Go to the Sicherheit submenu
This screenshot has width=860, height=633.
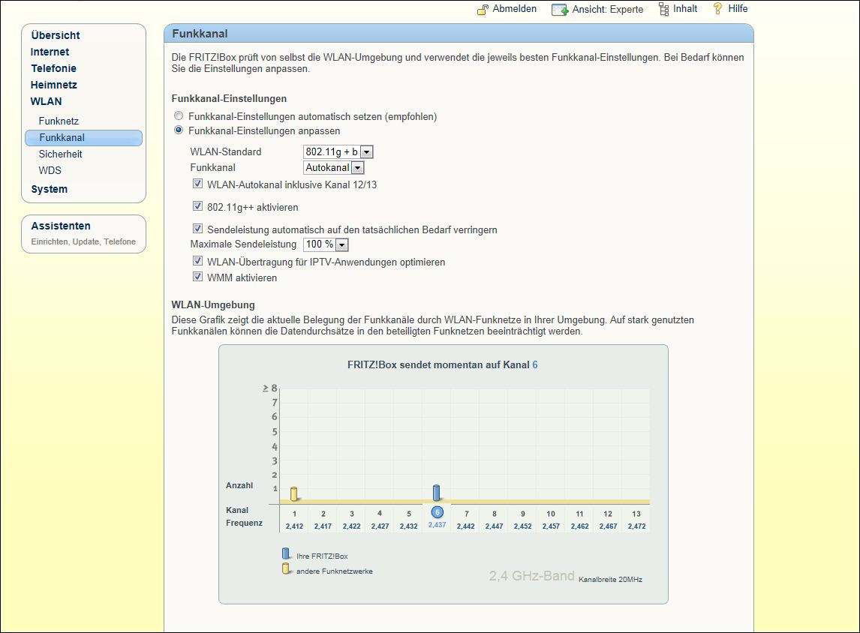tap(60, 154)
